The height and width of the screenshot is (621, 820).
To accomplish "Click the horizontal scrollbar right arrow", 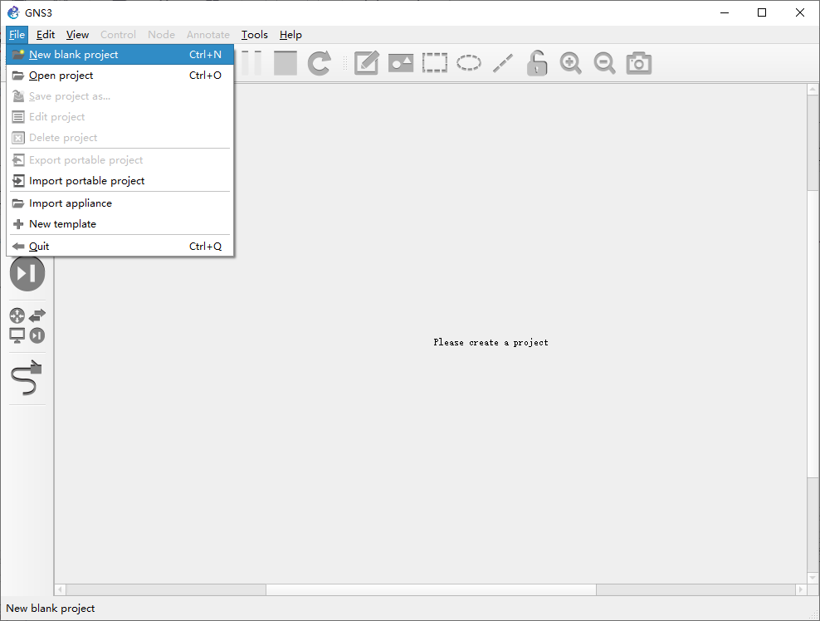I will 801,589.
